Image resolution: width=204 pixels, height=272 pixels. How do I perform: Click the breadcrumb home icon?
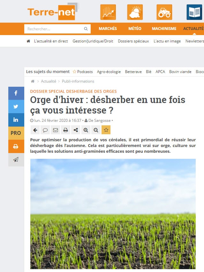coord(33,81)
